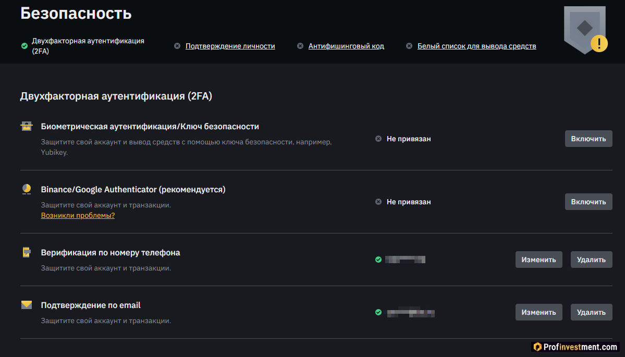The image size is (625, 357).
Task: Click the green check in phone verification row
Action: tap(378, 260)
